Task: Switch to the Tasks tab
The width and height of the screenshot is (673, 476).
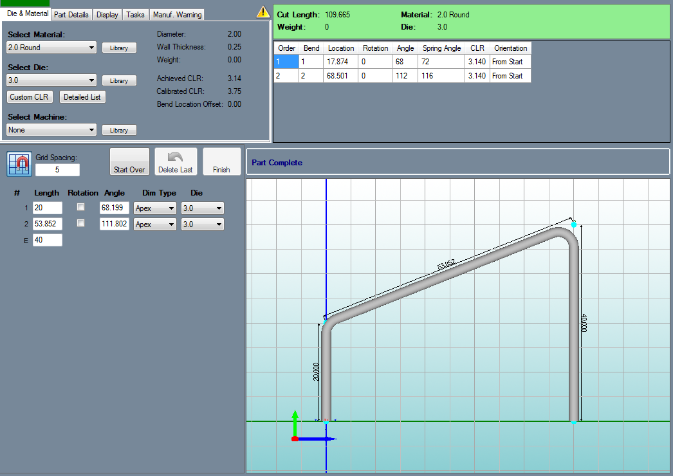Action: click(135, 15)
